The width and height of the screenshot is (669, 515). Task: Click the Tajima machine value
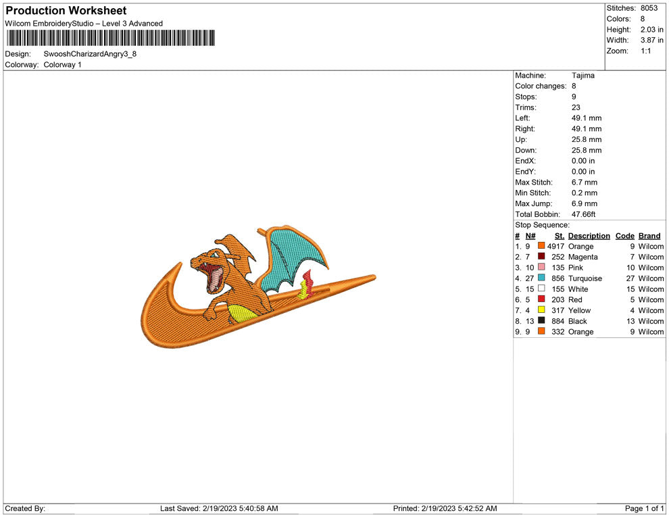[x=583, y=76]
